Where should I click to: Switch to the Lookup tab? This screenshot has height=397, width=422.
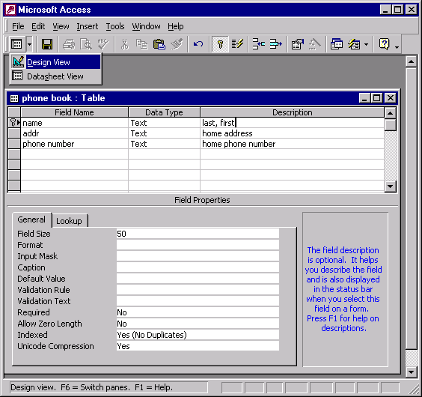click(69, 221)
